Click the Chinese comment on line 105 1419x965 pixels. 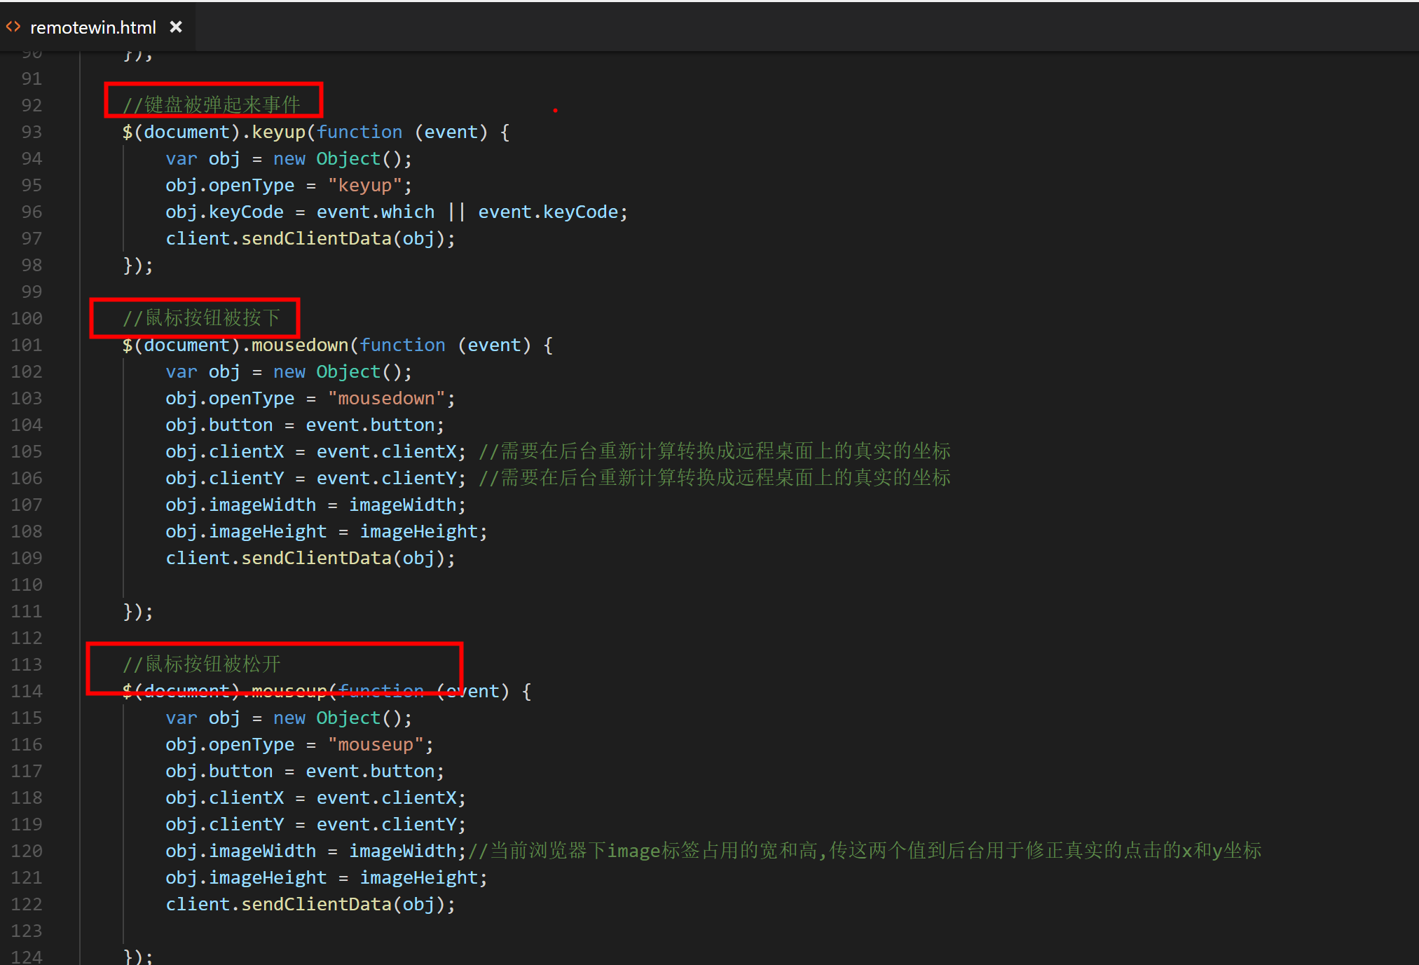pos(715,451)
